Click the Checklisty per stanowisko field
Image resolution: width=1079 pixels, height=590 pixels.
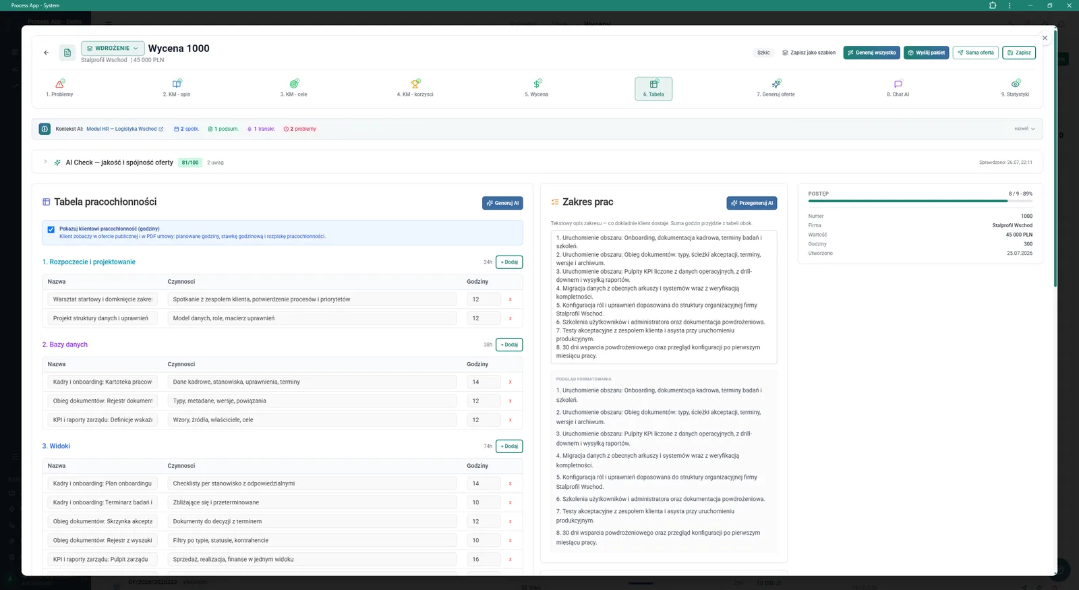312,483
